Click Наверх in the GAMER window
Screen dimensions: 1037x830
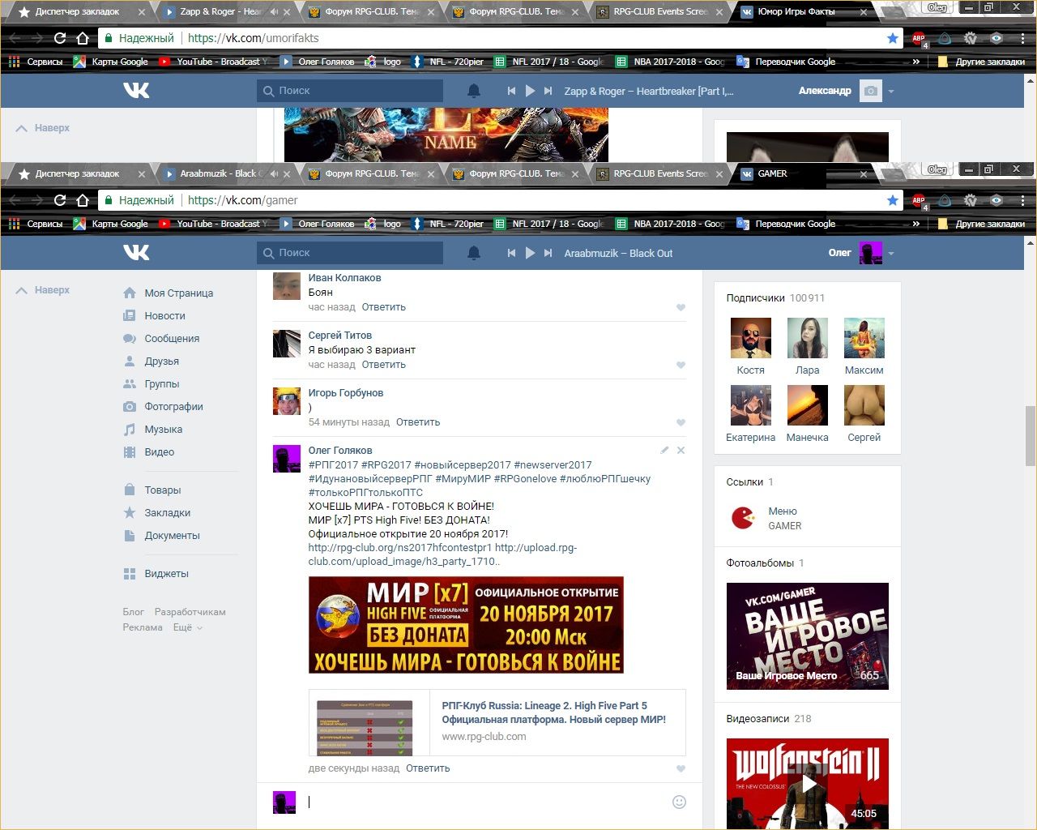pyautogui.click(x=43, y=290)
